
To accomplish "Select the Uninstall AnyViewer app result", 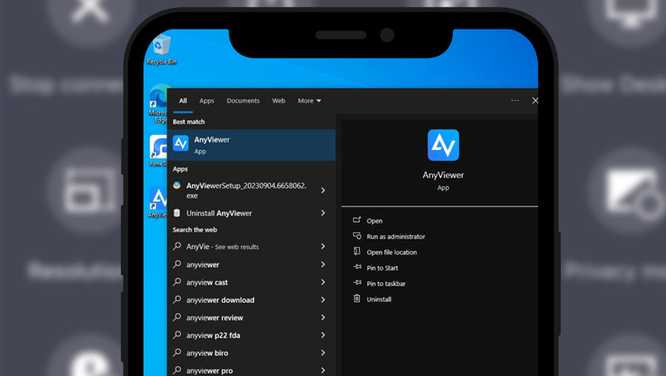I will [x=251, y=213].
